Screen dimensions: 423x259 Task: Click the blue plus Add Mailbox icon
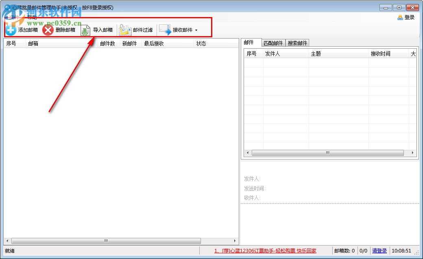click(x=11, y=30)
